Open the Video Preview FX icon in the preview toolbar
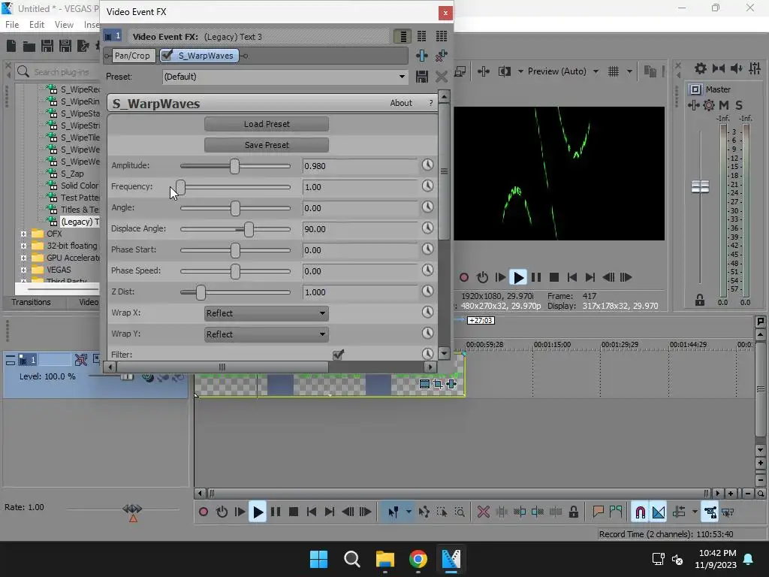Screen dimensions: 769x577 coord(484,71)
